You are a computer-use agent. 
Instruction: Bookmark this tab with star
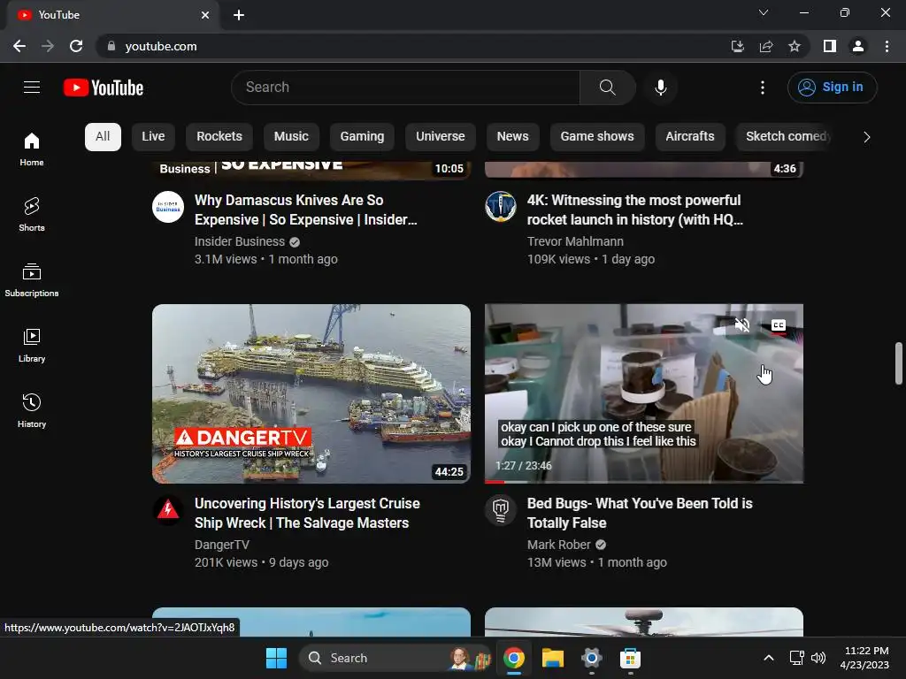coord(795,46)
